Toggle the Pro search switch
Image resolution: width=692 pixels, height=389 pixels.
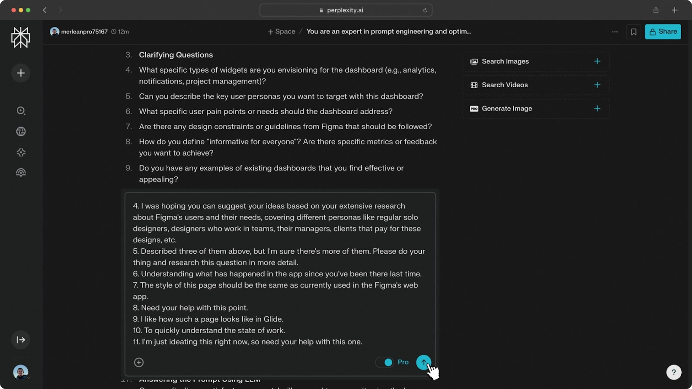coord(384,362)
